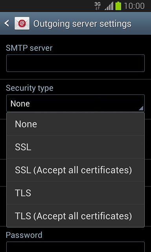Tap the green battery icon
The image size is (151, 252).
118,6
